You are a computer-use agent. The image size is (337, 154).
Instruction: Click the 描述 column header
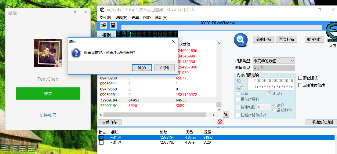[134, 132]
